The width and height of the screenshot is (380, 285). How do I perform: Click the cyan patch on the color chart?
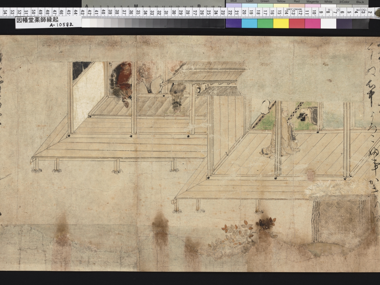pyautogui.click(x=249, y=23)
